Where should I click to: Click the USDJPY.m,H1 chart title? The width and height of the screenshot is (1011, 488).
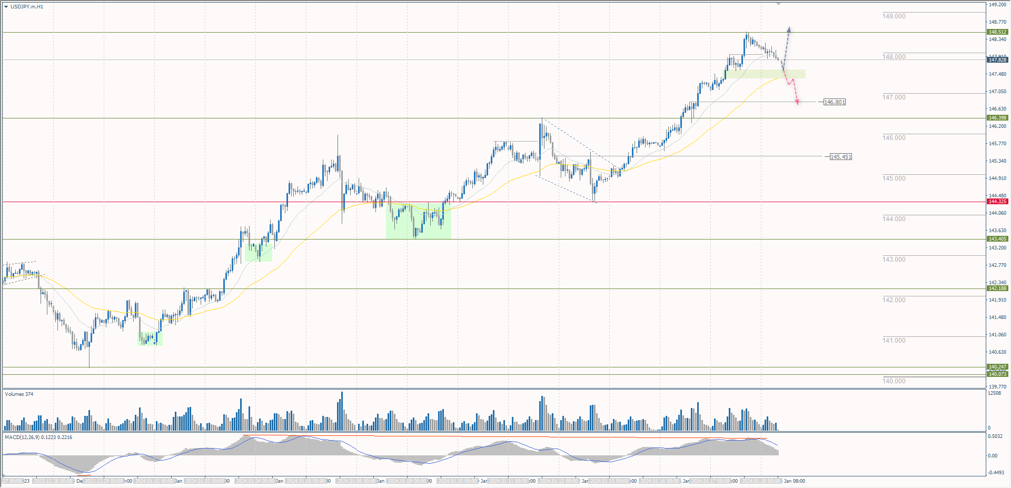(x=27, y=7)
